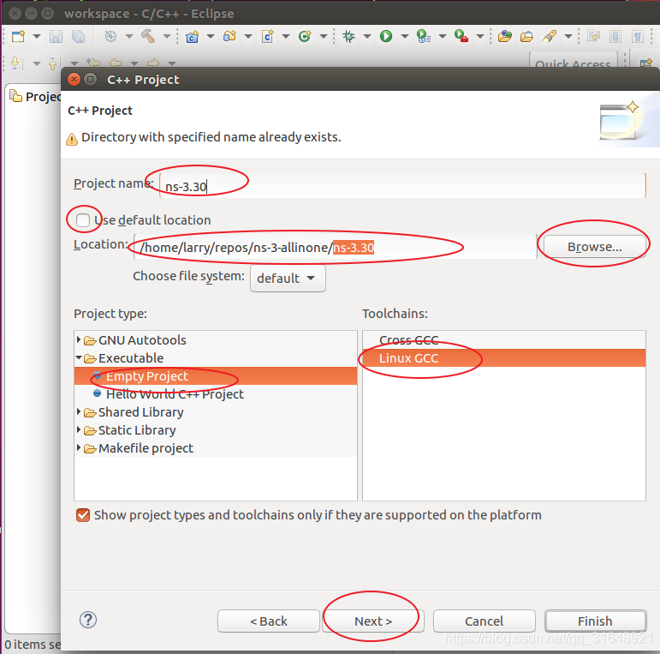
Task: Expand the GNU Autotools project type
Action: [79, 339]
